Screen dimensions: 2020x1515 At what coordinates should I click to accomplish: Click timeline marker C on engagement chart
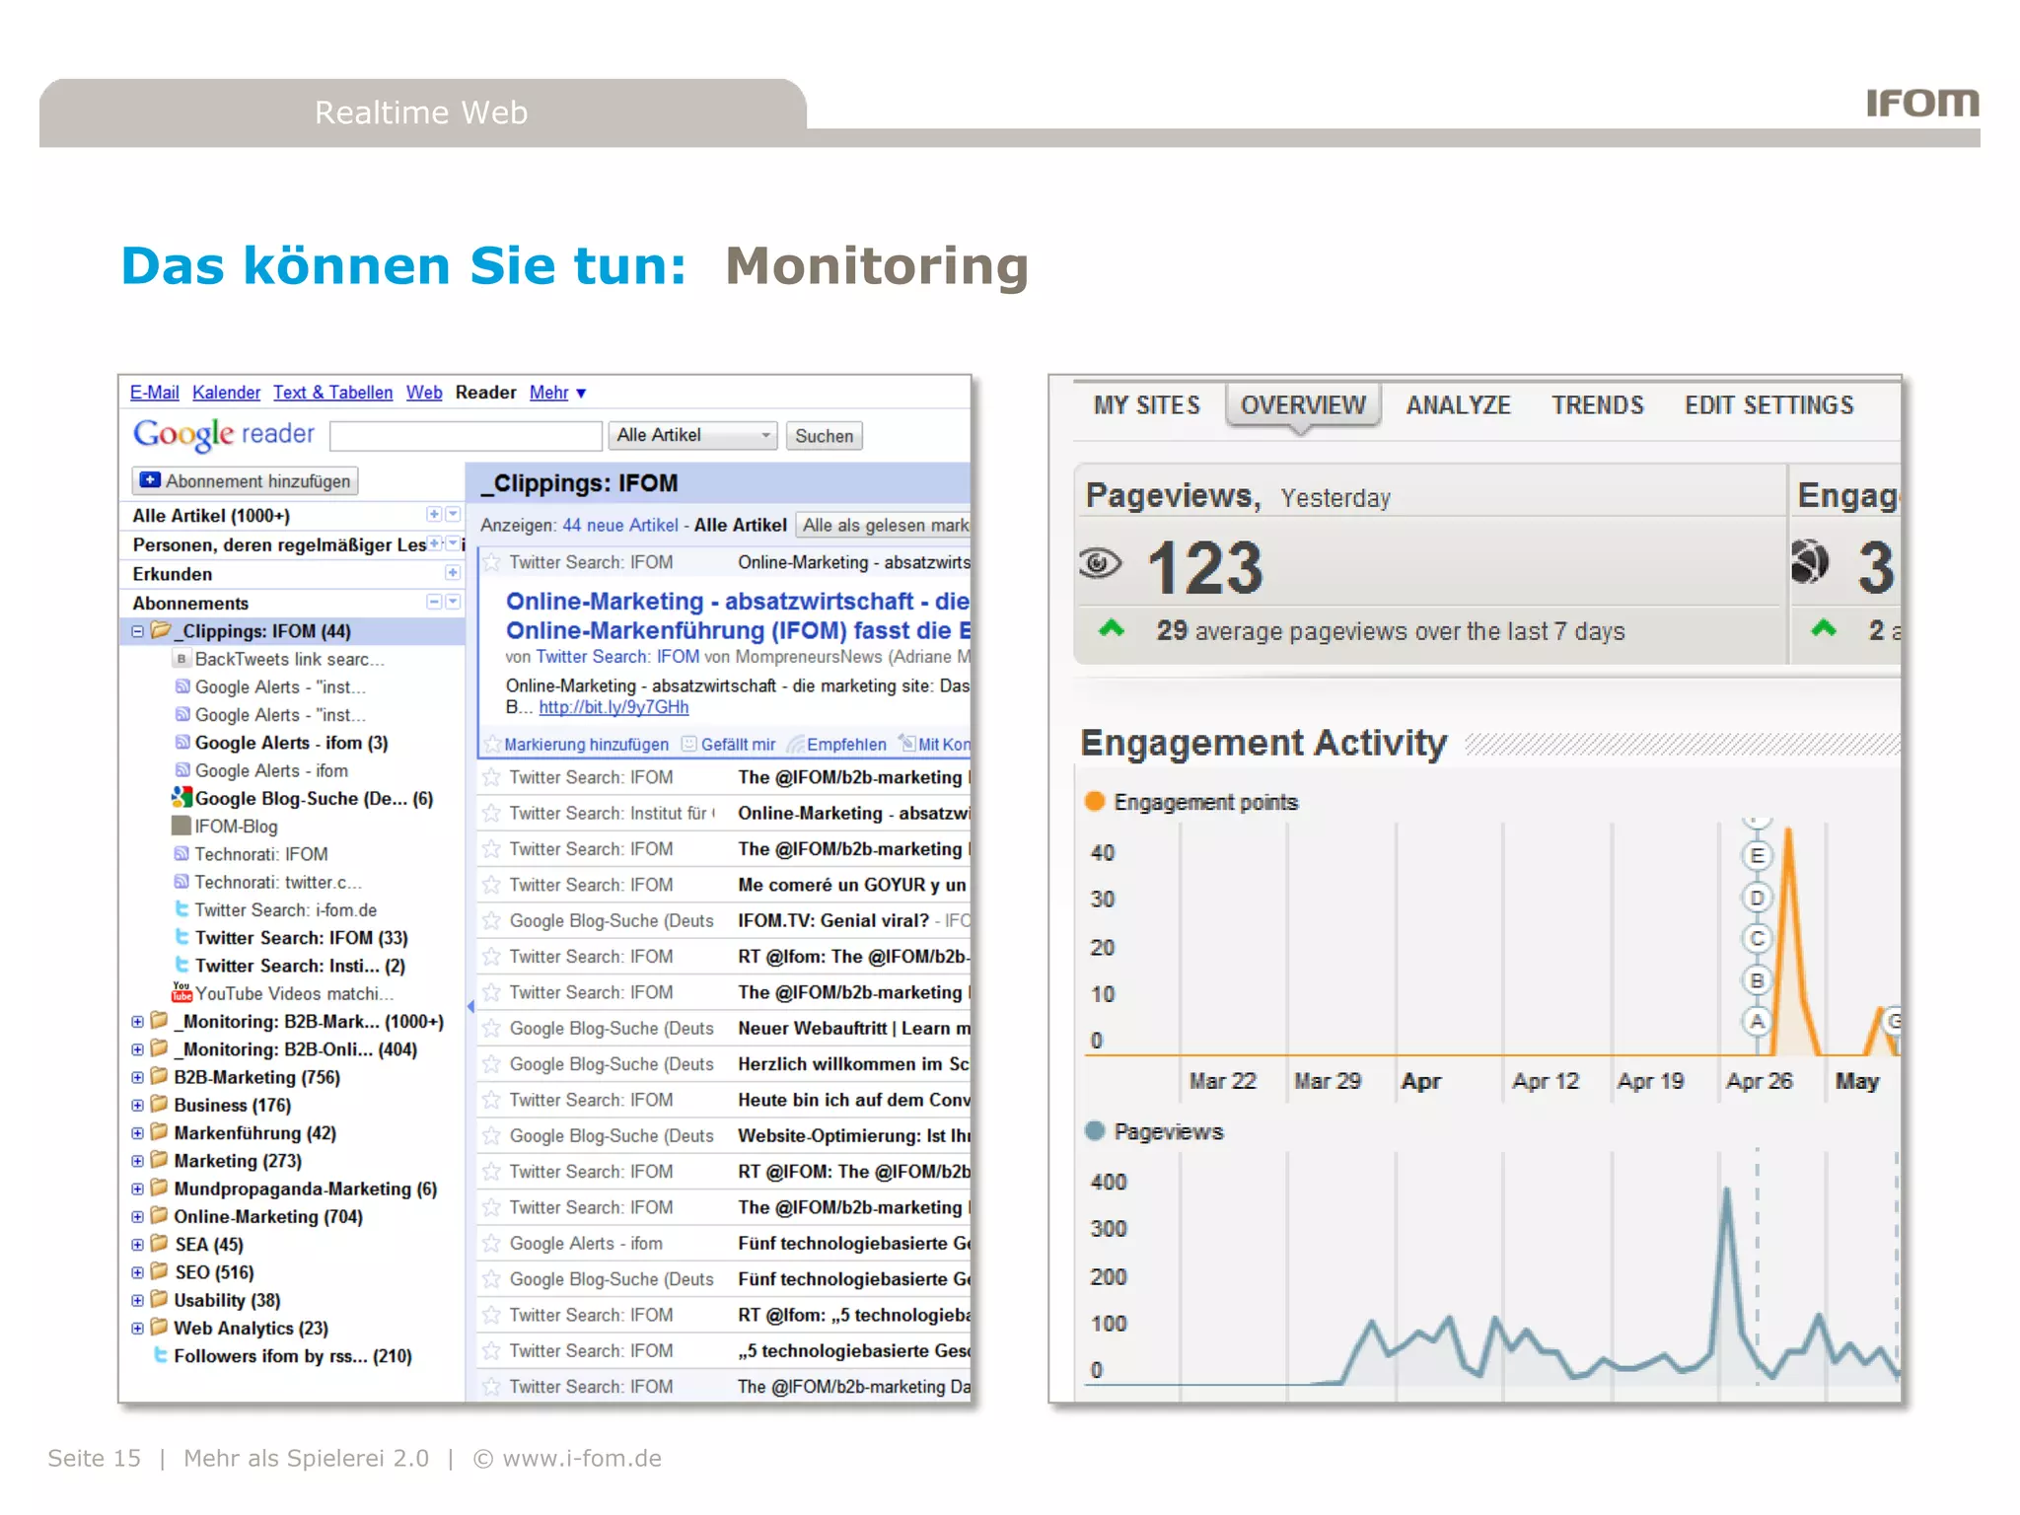tap(1757, 939)
